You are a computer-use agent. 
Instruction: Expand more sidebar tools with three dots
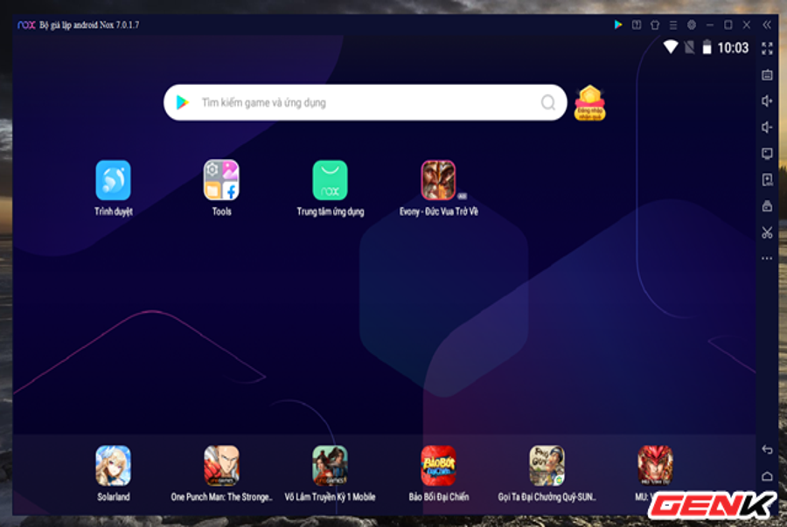[x=767, y=259]
